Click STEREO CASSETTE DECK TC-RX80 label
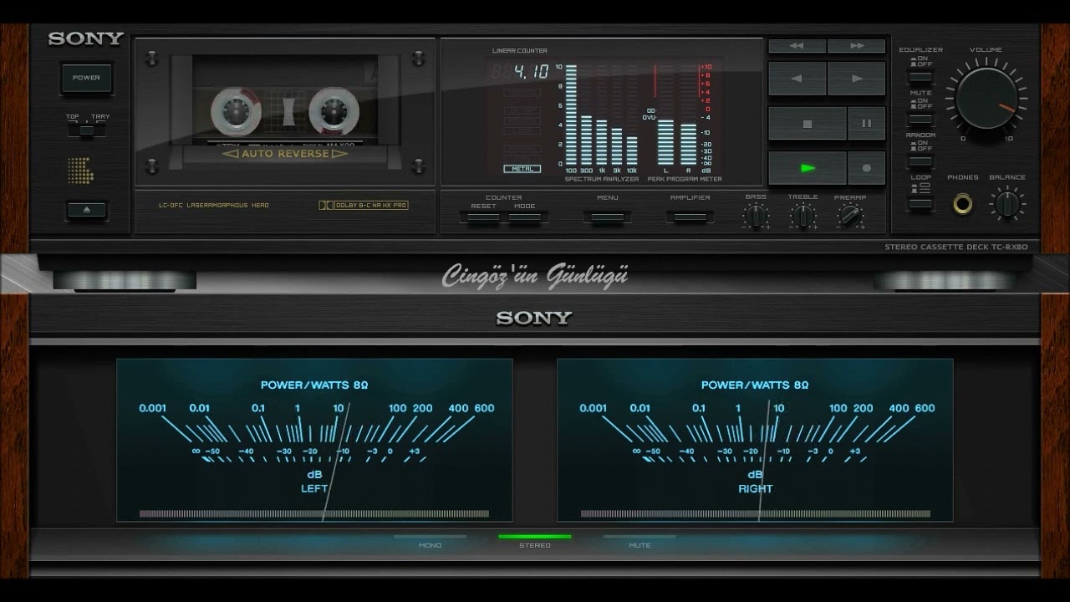Screen dimensions: 1070x602 (x=956, y=247)
